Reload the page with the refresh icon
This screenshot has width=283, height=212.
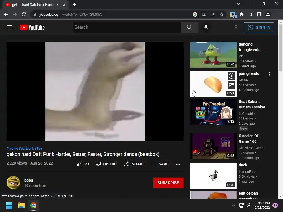tap(24, 14)
